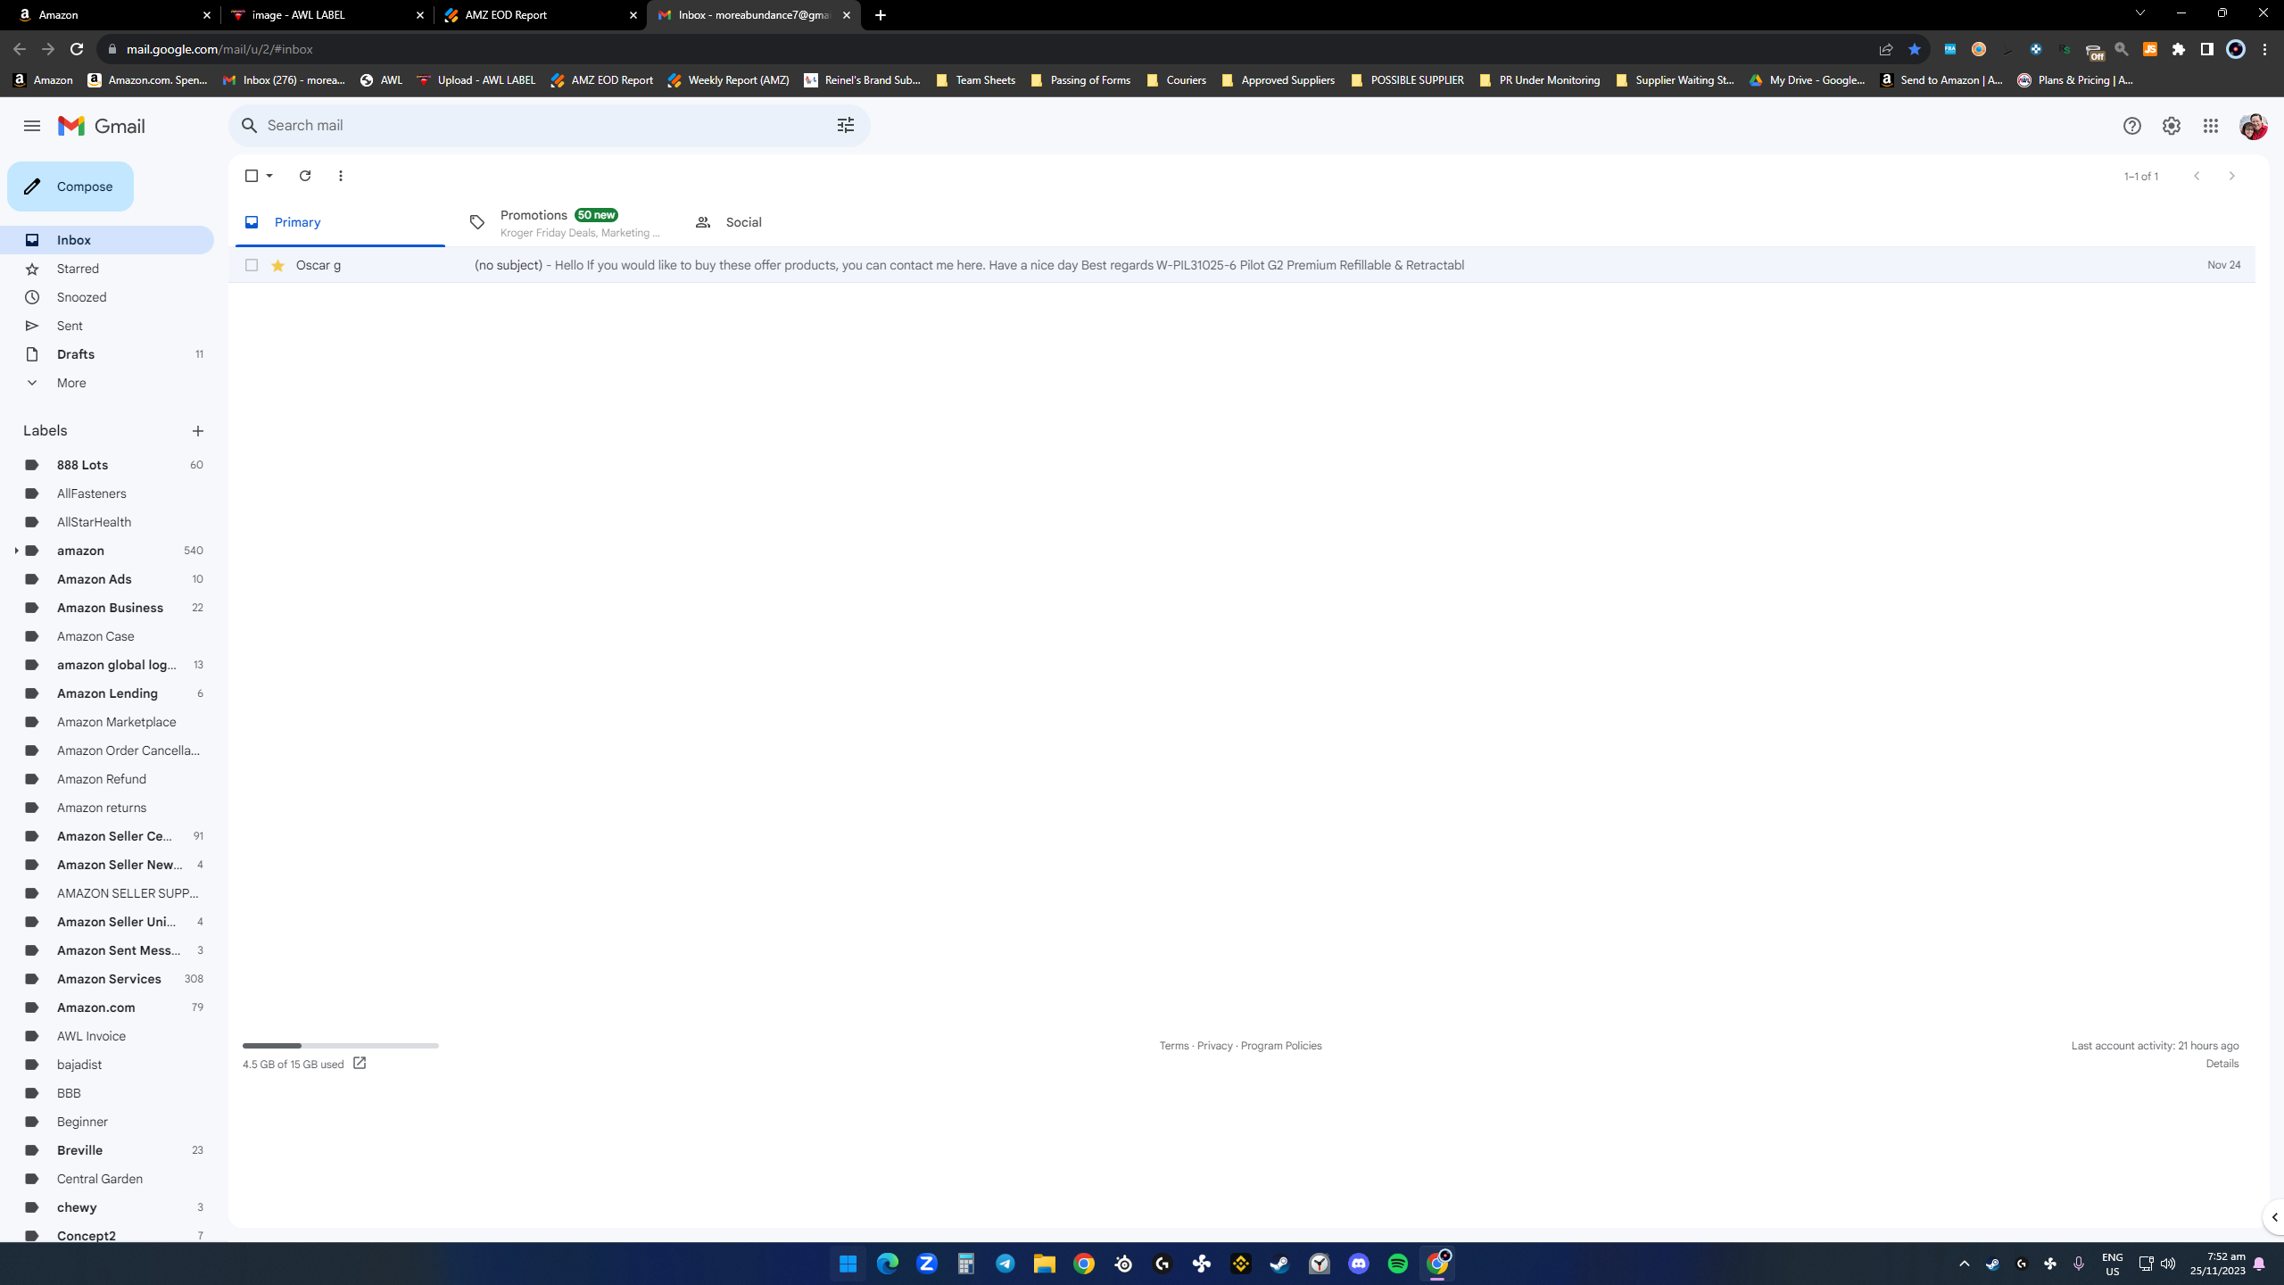Open the select dropdown arrow beside checkbox
Image resolution: width=2284 pixels, height=1285 pixels.
click(269, 176)
